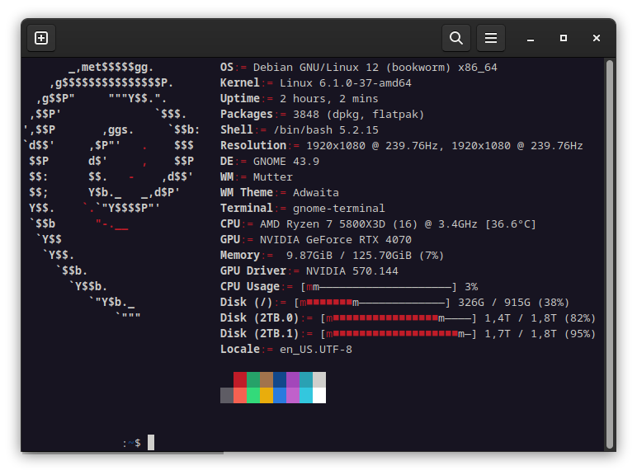Screen dimensions: 637x475
Task: Close the terminal window
Action: pos(597,38)
